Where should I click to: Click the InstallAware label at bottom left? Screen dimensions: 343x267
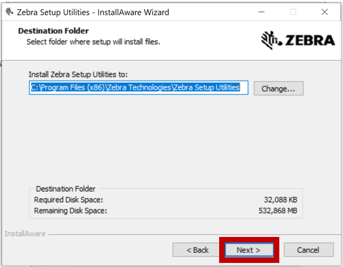(25, 234)
